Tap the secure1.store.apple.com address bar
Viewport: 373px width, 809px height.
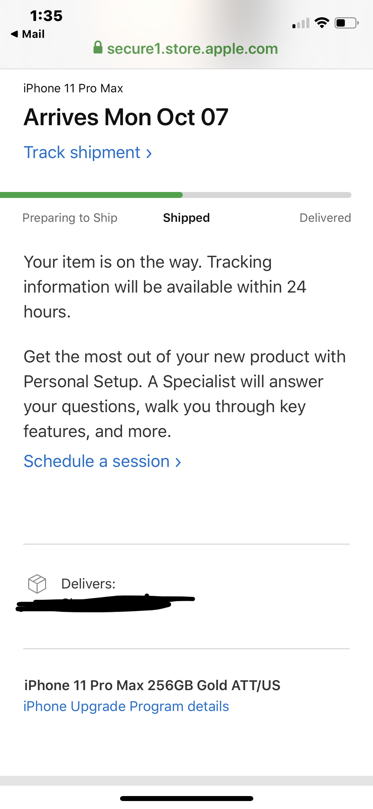click(x=186, y=48)
